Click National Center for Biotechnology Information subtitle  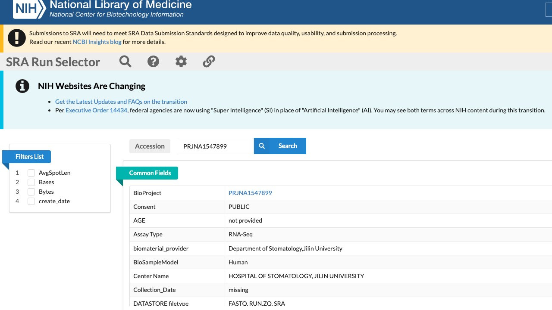click(x=116, y=15)
